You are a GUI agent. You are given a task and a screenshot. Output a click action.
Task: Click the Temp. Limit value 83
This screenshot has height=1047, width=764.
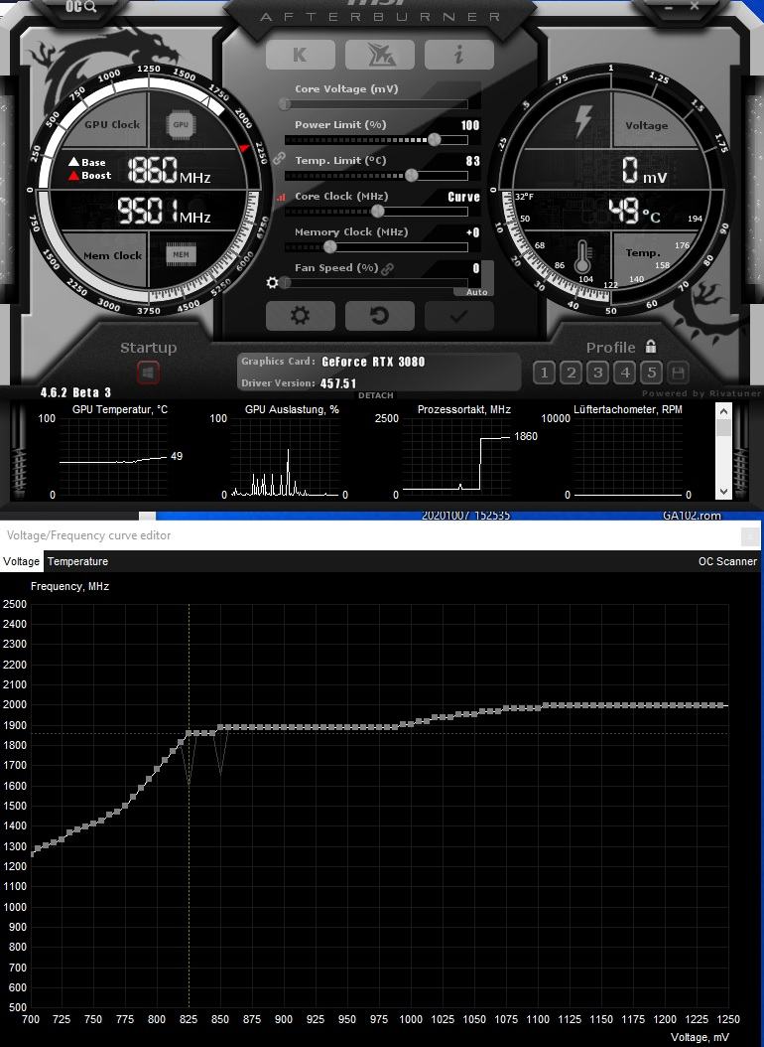point(472,161)
